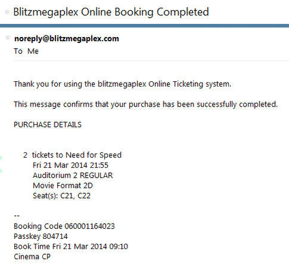This screenshot has height=264, width=289.
Task: Click the grey dot beside sender address
Action: (x=8, y=38)
